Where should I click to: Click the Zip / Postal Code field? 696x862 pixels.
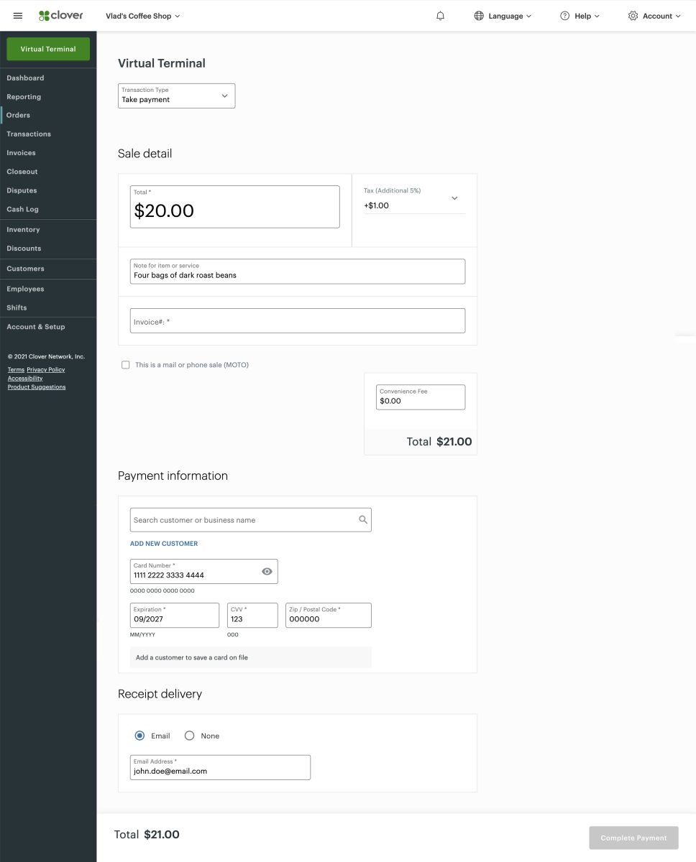[x=329, y=616]
